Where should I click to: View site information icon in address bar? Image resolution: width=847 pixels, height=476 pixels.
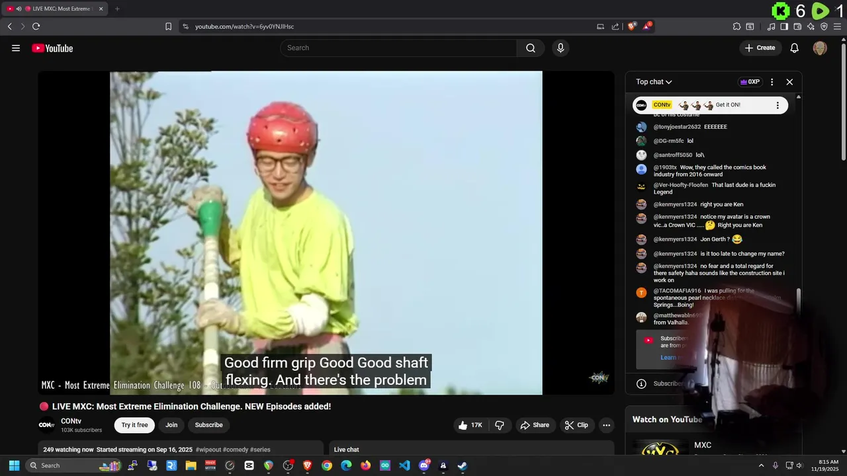coord(185,26)
